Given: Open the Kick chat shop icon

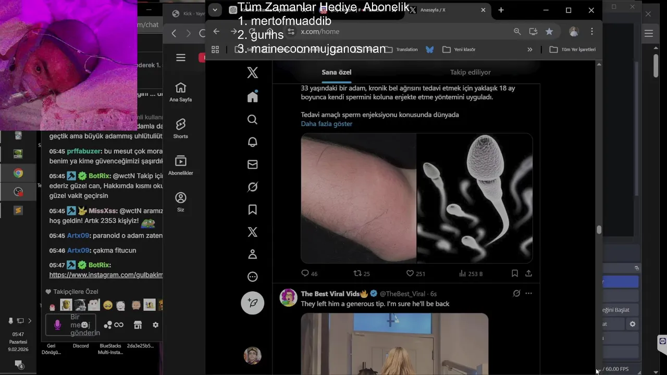Looking at the screenshot, I should pos(138,325).
